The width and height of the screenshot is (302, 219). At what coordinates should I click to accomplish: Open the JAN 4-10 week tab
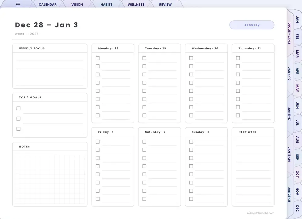tap(289, 74)
